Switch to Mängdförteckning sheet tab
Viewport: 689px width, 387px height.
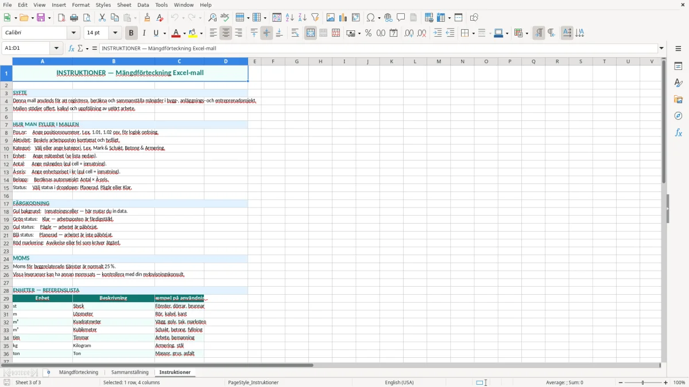tap(79, 373)
